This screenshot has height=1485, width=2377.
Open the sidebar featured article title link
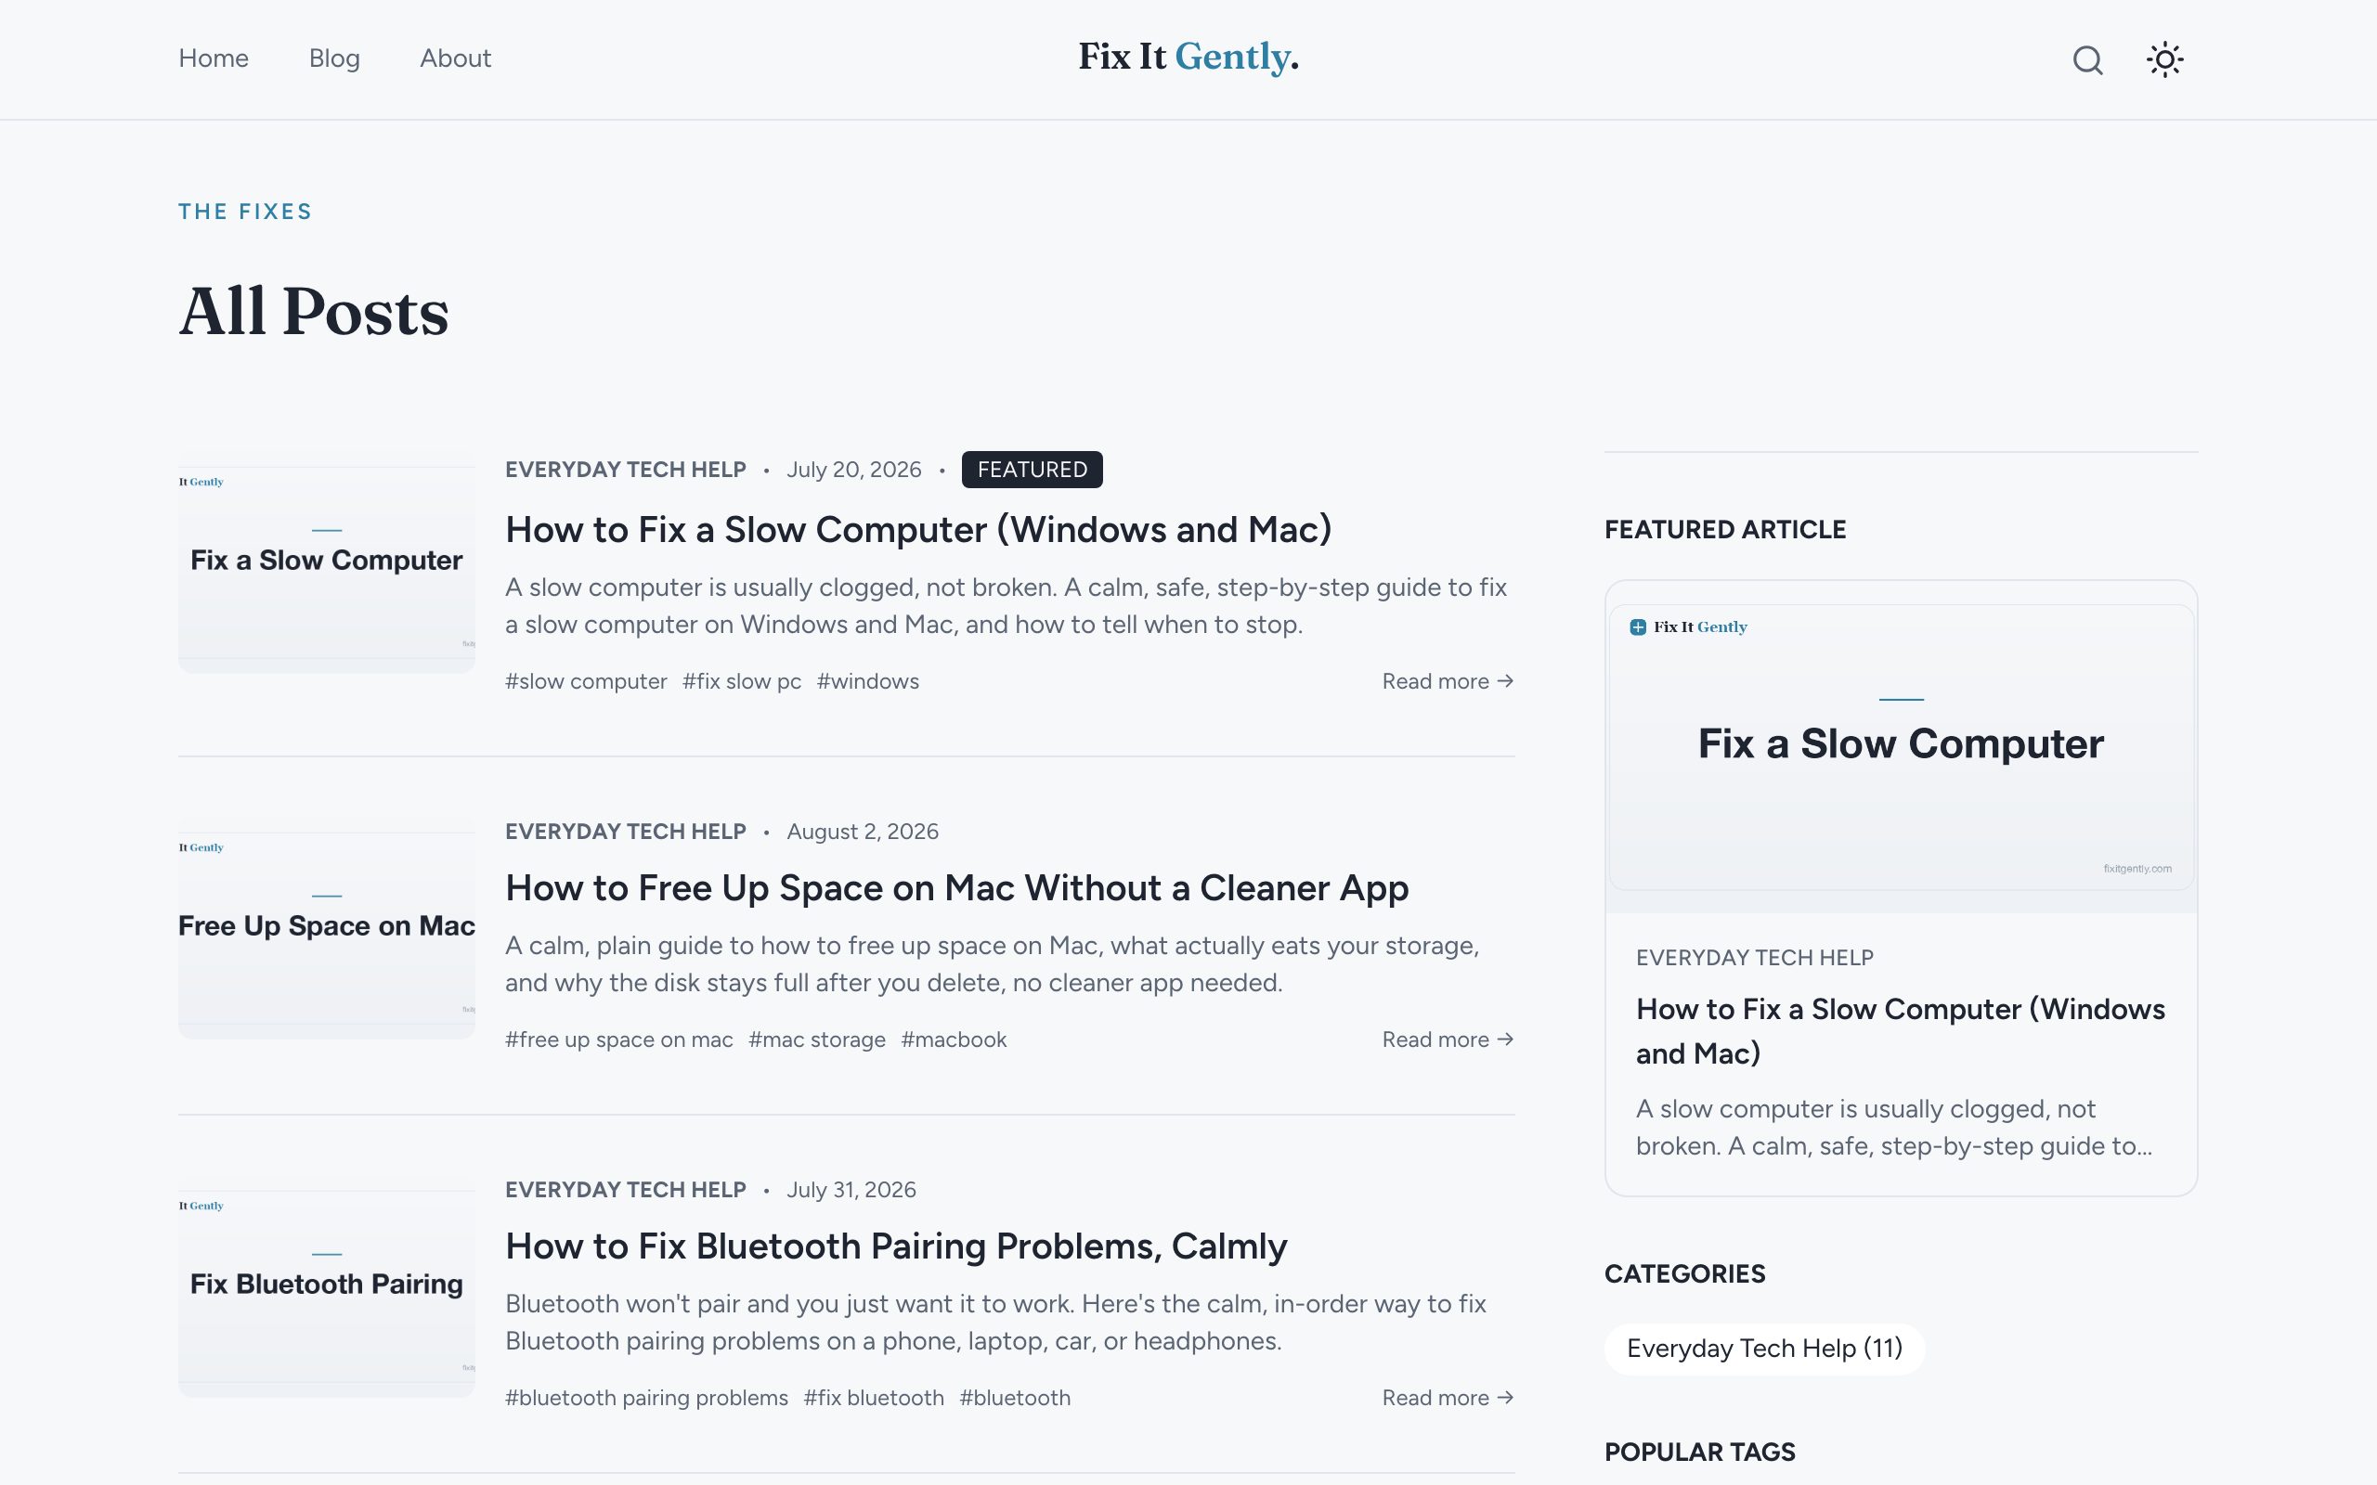1900,1031
